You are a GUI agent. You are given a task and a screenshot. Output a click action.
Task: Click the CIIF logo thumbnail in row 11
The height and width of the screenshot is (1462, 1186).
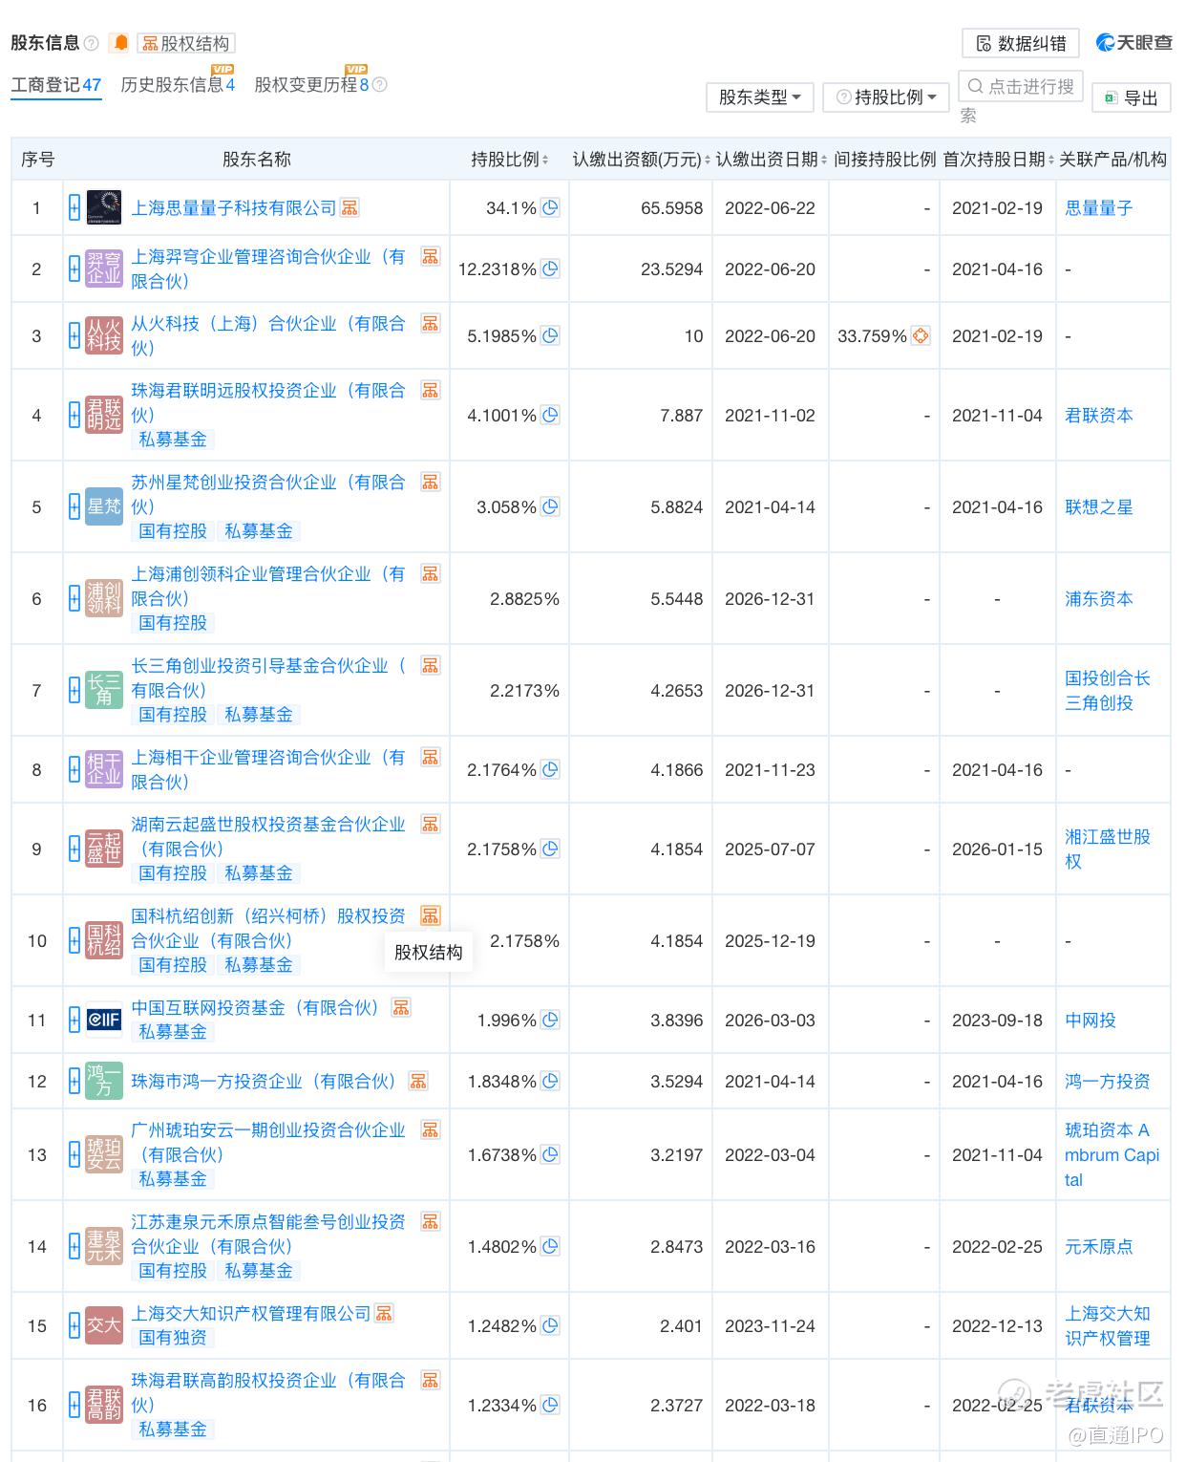(x=104, y=1020)
